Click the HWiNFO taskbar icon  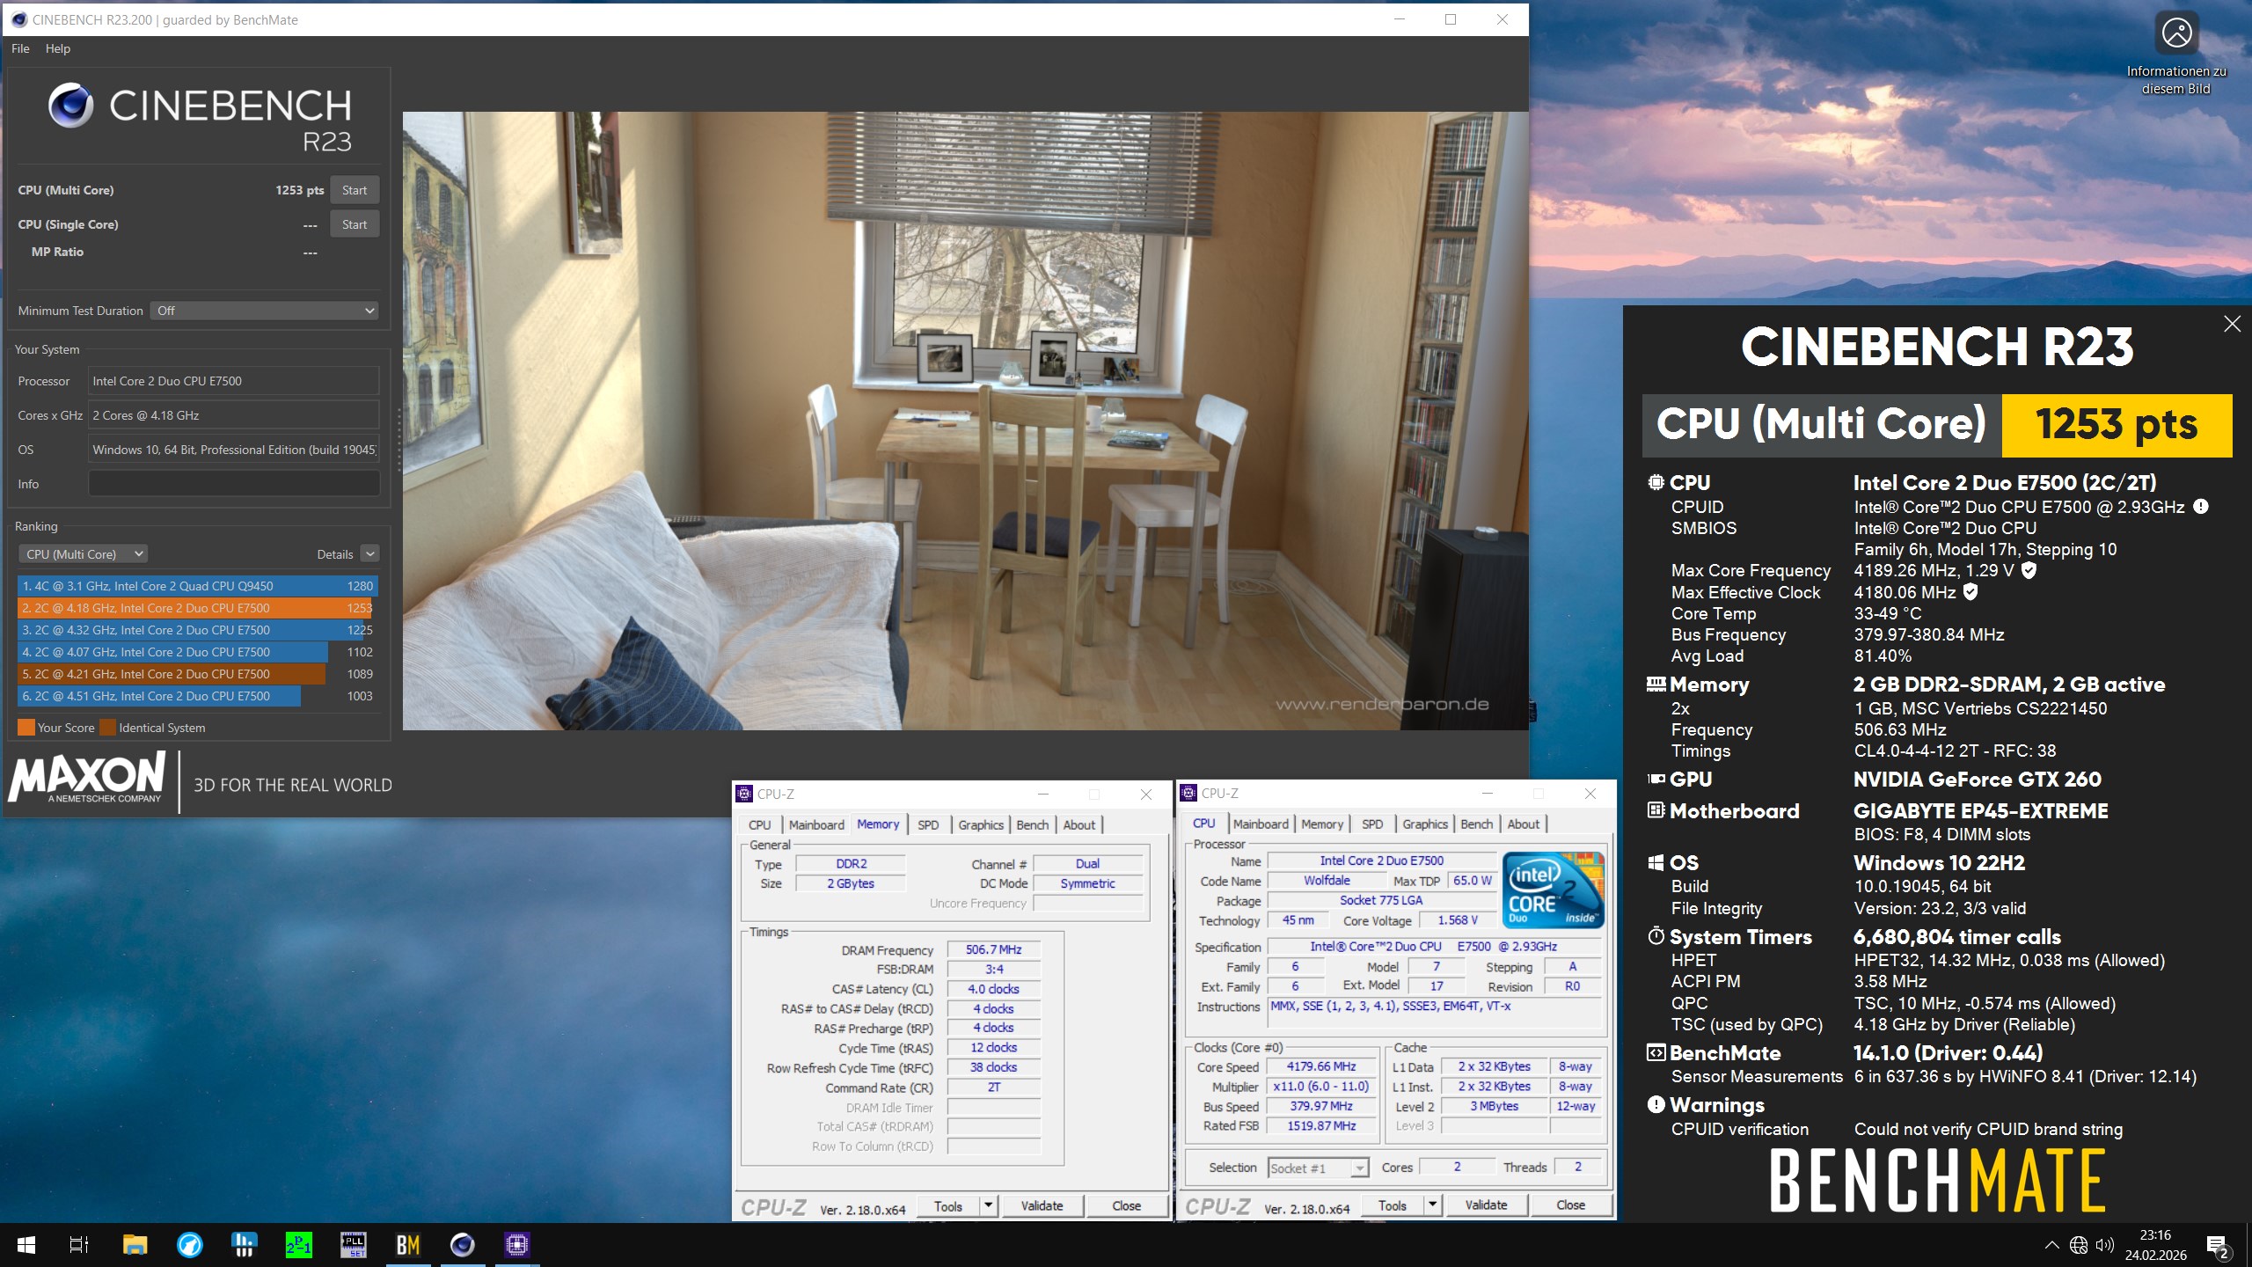244,1245
